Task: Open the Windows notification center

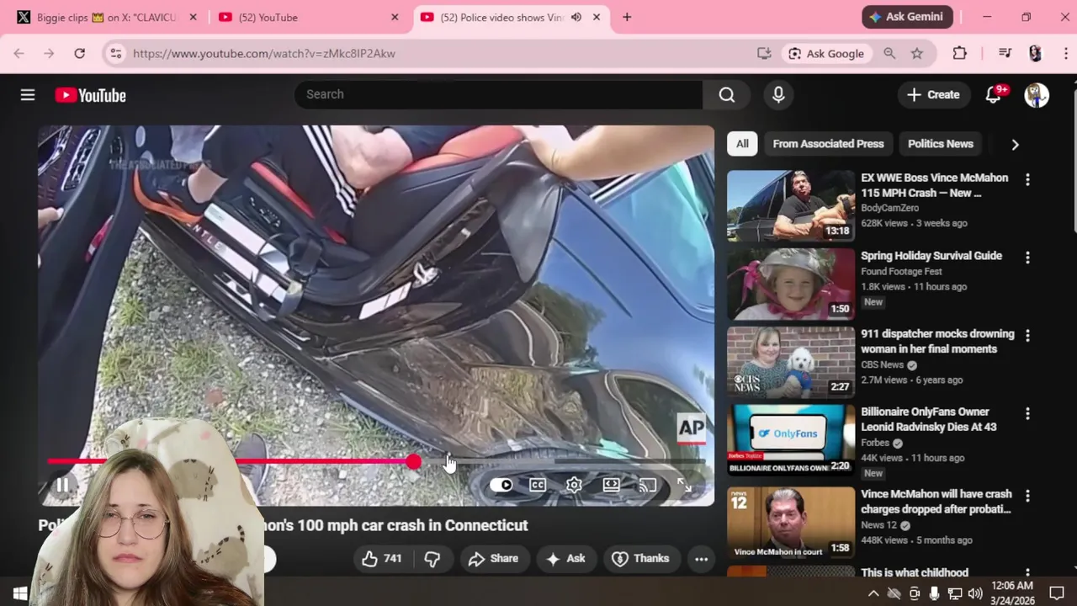Action: 1057,593
